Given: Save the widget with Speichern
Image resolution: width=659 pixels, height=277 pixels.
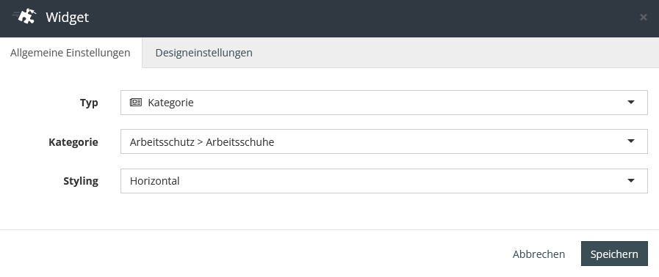Looking at the screenshot, I should pyautogui.click(x=614, y=254).
